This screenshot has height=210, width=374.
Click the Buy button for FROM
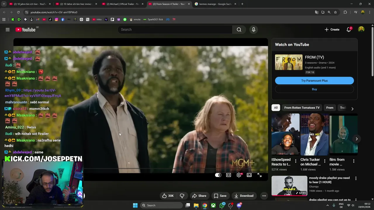(x=314, y=89)
